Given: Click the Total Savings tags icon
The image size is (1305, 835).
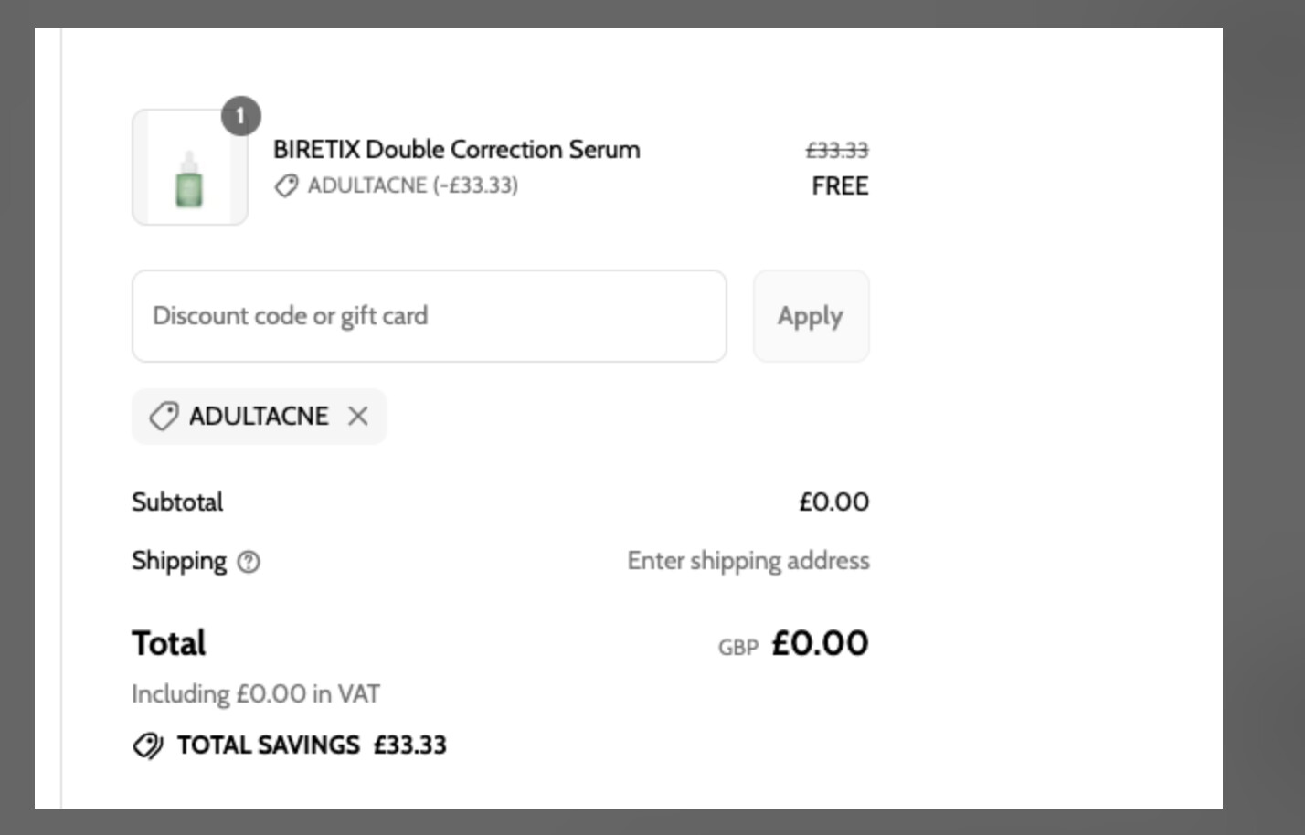Looking at the screenshot, I should [148, 745].
